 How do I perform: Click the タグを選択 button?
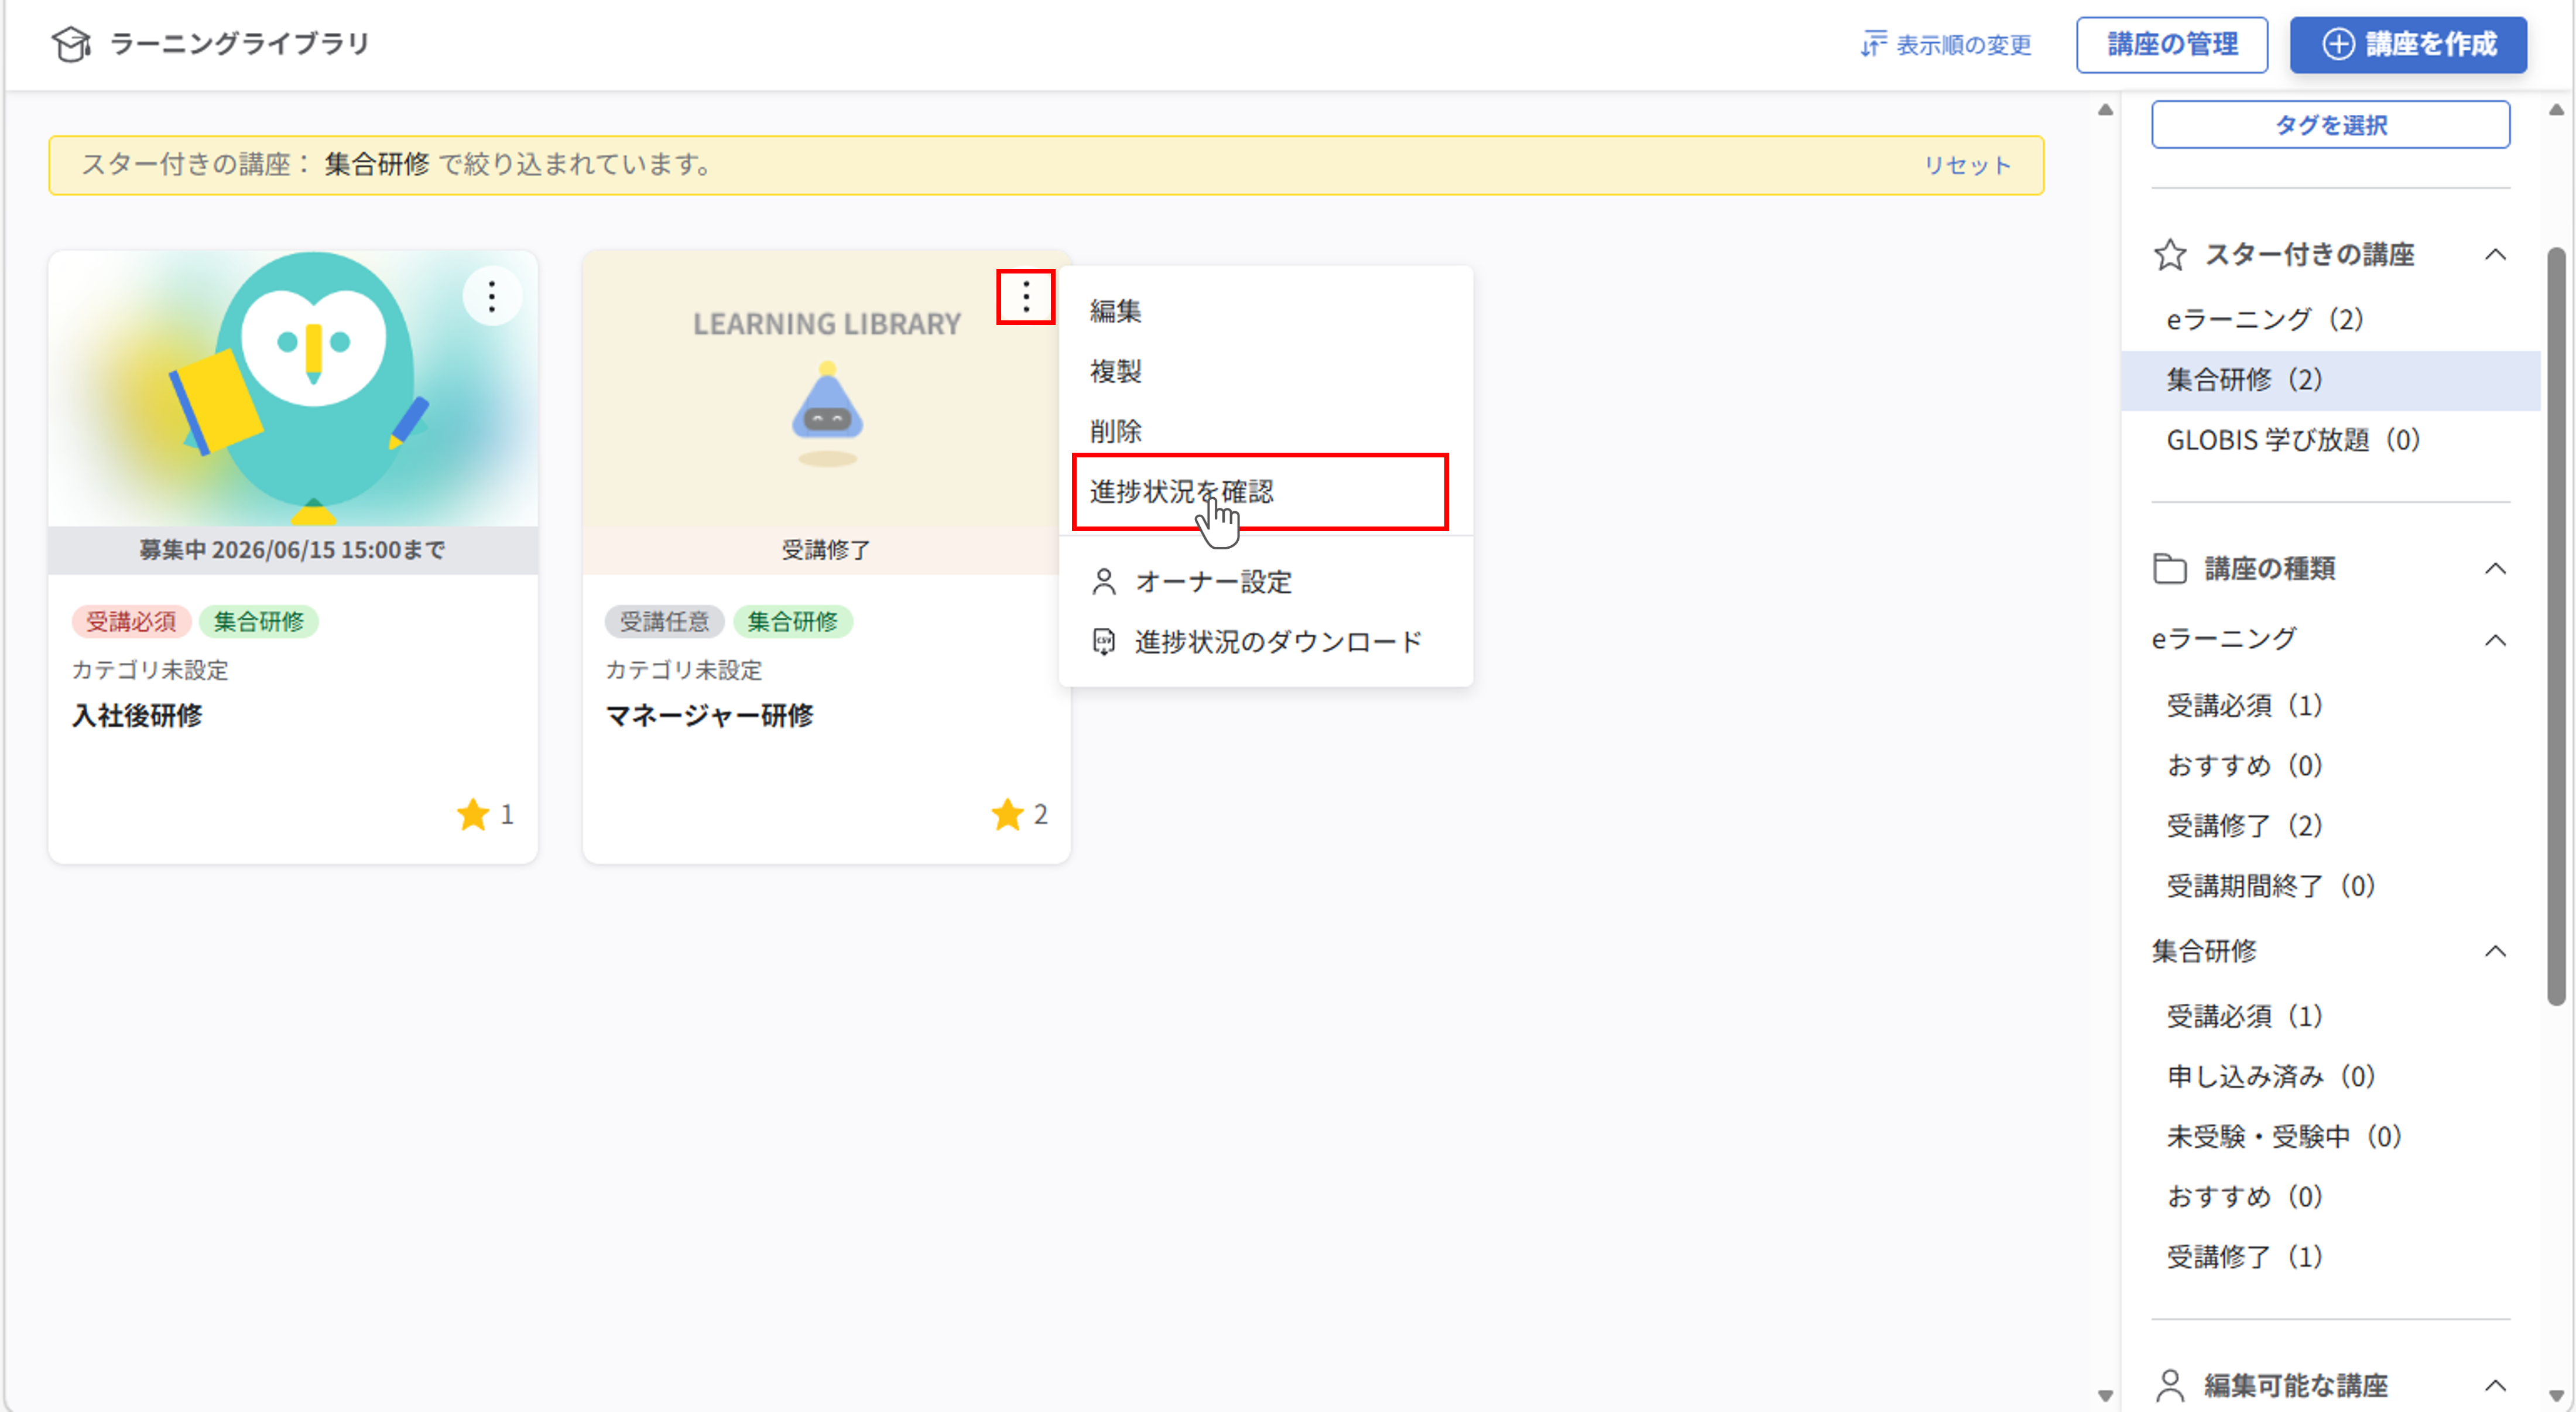tap(2330, 125)
